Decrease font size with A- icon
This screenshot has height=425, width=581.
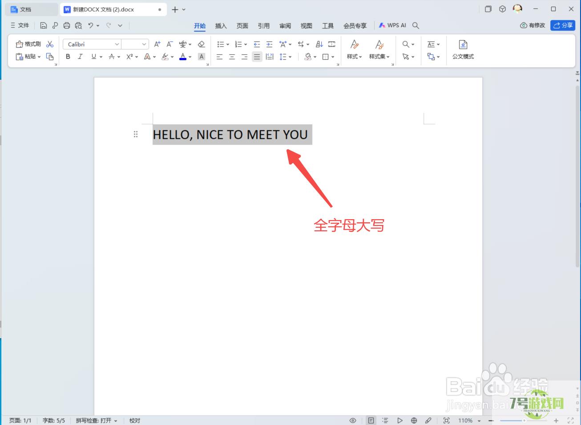pos(169,44)
